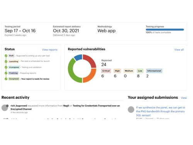Select the High severity badge
Viewport: 193px width, 145px height.
click(x=117, y=71)
